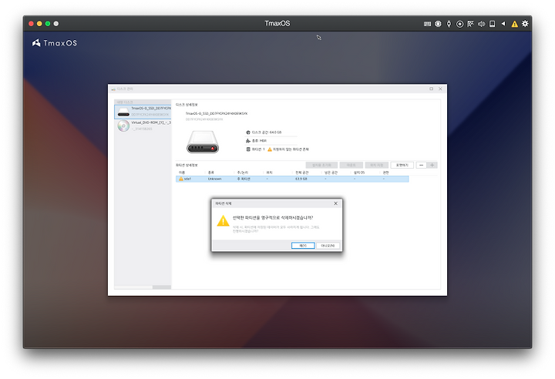This screenshot has width=555, height=379.
Task: Click the partition count info line
Action: pyautogui.click(x=255, y=149)
